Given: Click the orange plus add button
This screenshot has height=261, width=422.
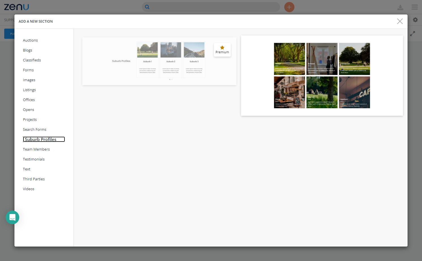Looking at the screenshot, I should click(289, 7).
